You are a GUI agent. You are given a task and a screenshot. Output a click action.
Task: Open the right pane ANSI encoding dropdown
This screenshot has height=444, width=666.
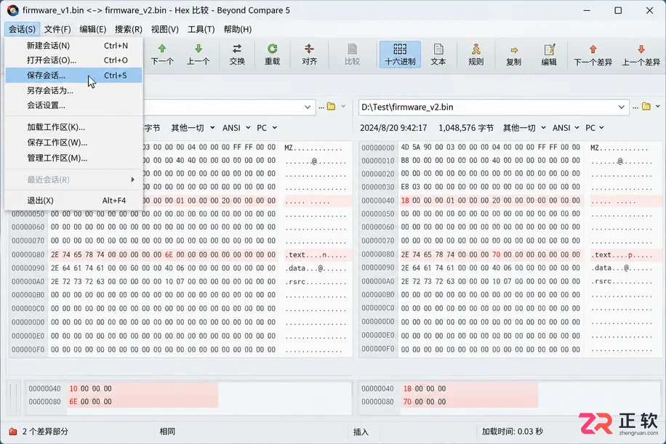(566, 128)
